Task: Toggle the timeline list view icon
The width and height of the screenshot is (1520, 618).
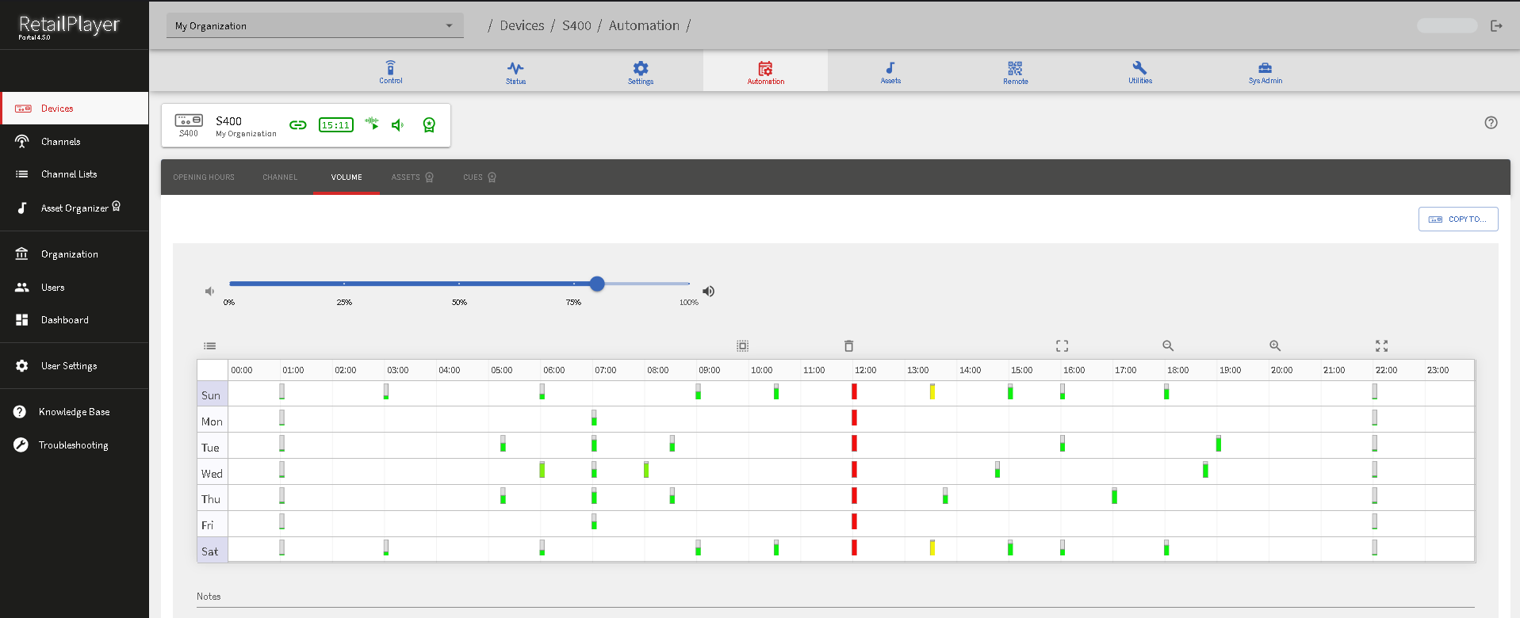Action: point(209,346)
